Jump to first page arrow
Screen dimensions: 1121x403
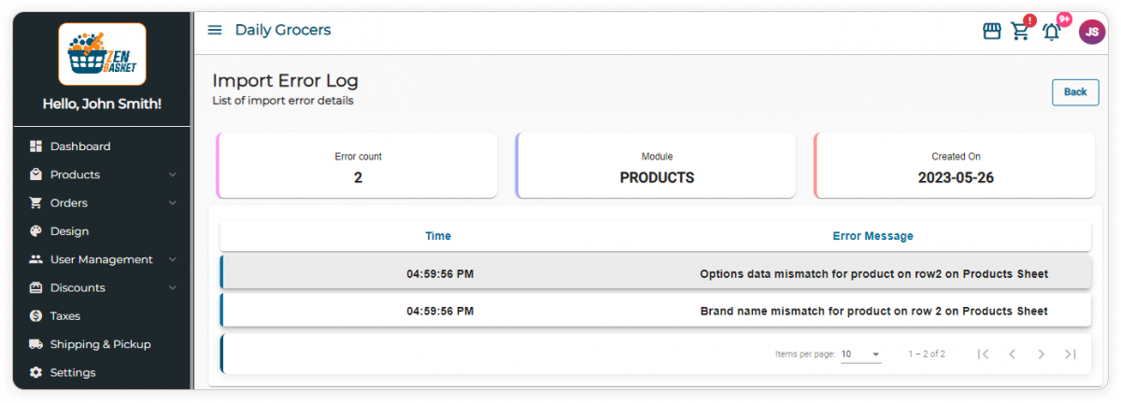(x=983, y=354)
